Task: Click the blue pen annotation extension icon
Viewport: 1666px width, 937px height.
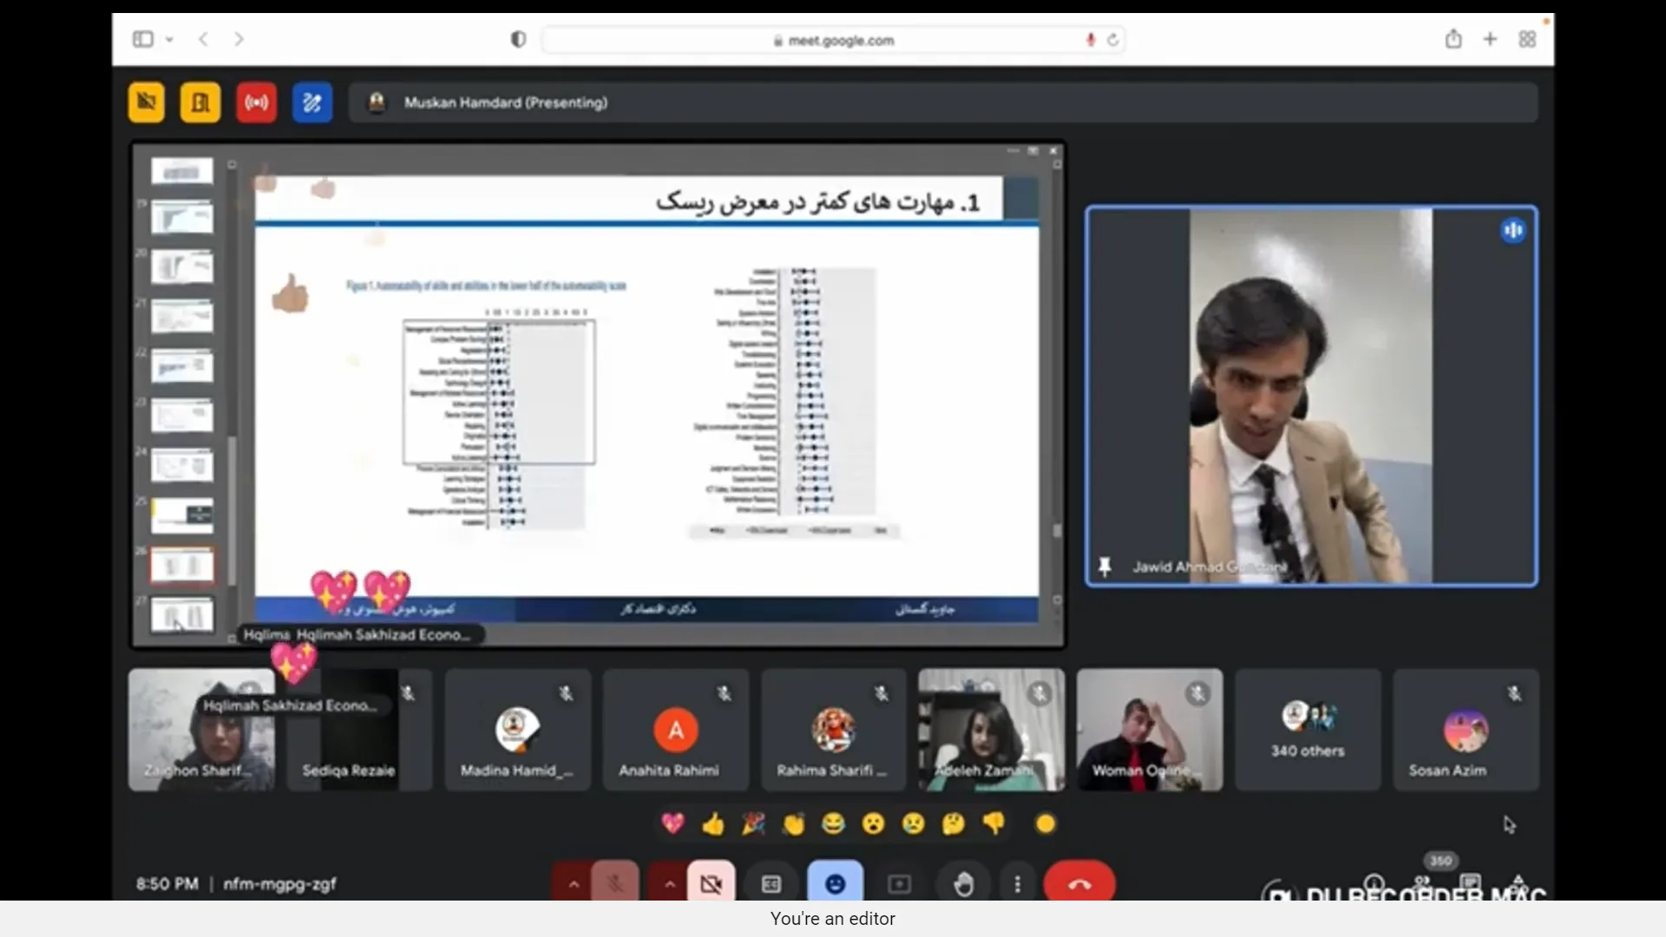Action: pos(312,102)
